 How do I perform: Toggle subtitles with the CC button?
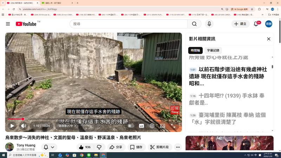coord(142,126)
